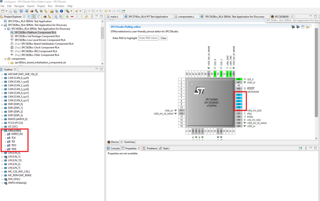Click the package box icon in main toolbar
320x201 pixels.
[x=52, y=11]
